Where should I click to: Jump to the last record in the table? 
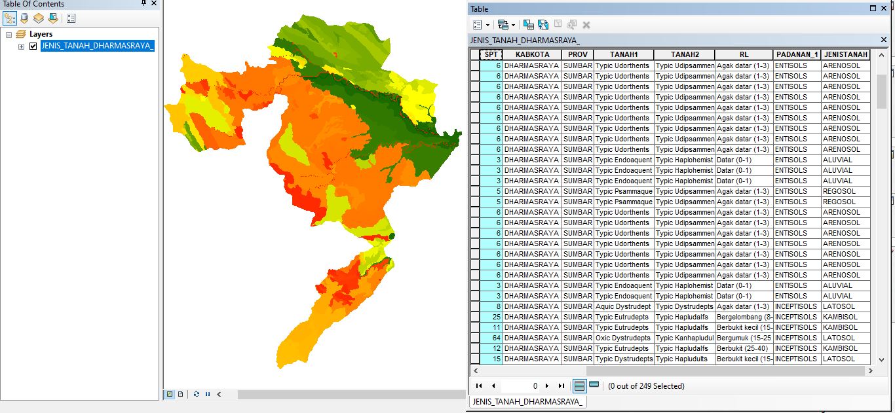coord(562,386)
